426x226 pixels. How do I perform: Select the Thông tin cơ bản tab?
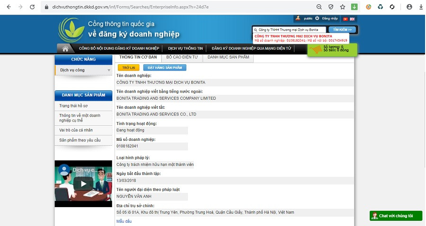coord(138,58)
